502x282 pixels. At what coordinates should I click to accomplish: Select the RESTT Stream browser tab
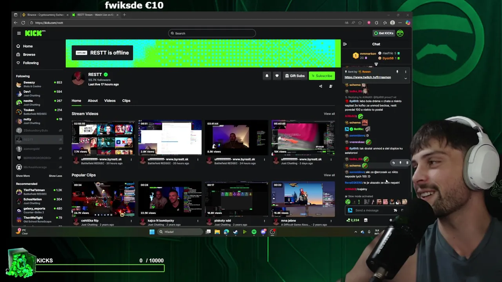[95, 15]
